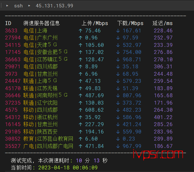194x172 pixels.
Task: Click download value 0.23
Action: (x=129, y=139)
